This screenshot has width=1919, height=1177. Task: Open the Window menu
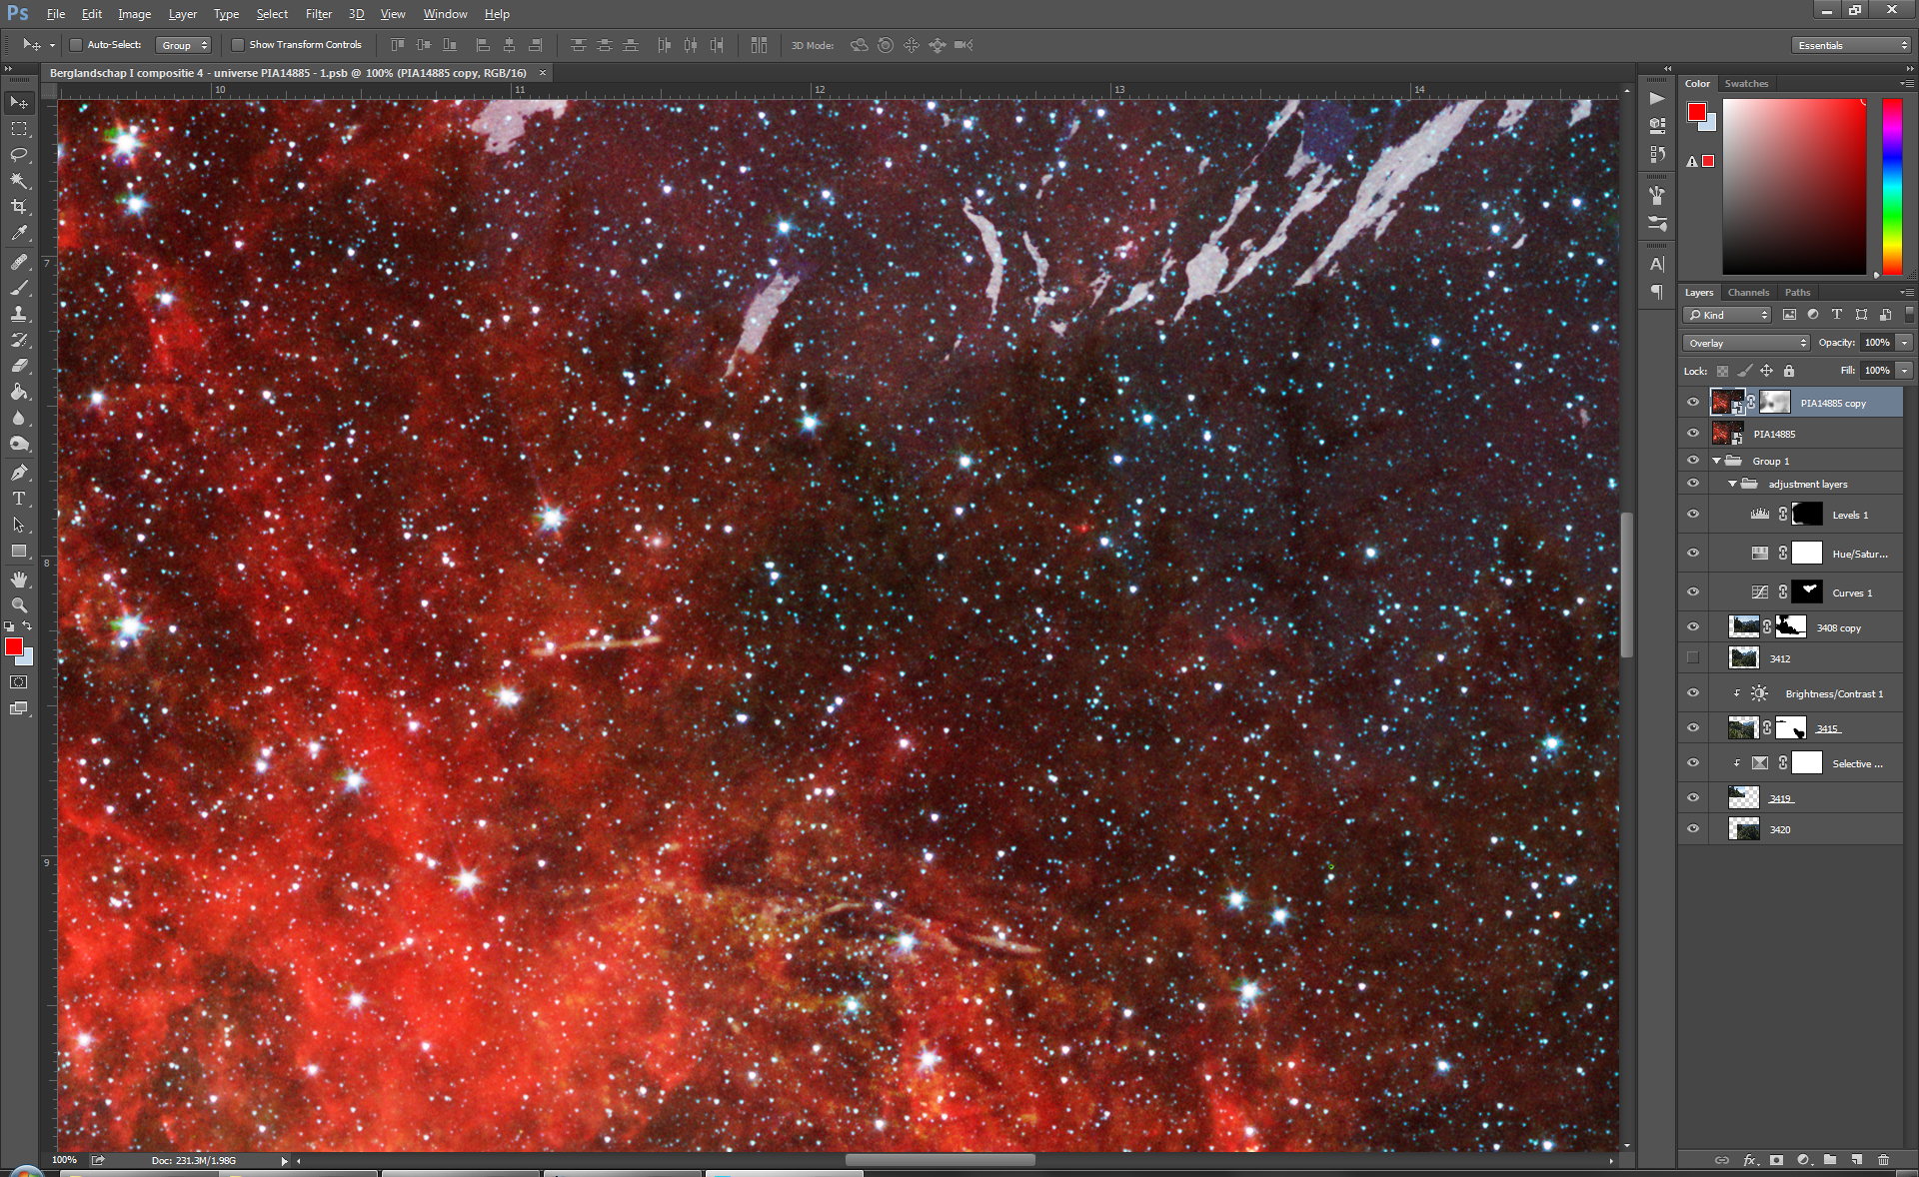(x=445, y=14)
